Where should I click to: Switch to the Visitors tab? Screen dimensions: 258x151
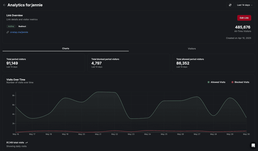(x=192, y=49)
